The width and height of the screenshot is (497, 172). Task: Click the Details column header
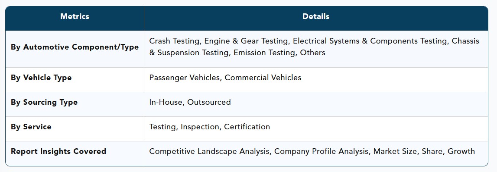(316, 16)
